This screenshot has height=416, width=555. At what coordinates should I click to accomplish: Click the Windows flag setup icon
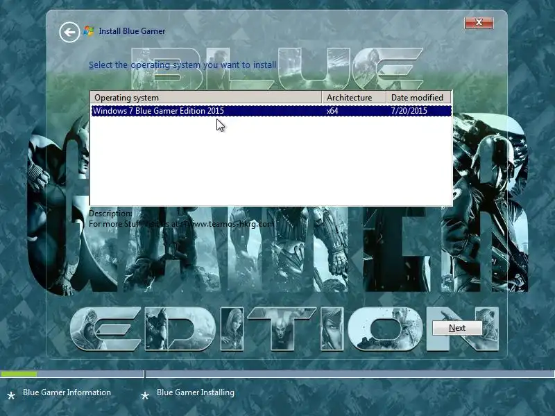click(89, 31)
